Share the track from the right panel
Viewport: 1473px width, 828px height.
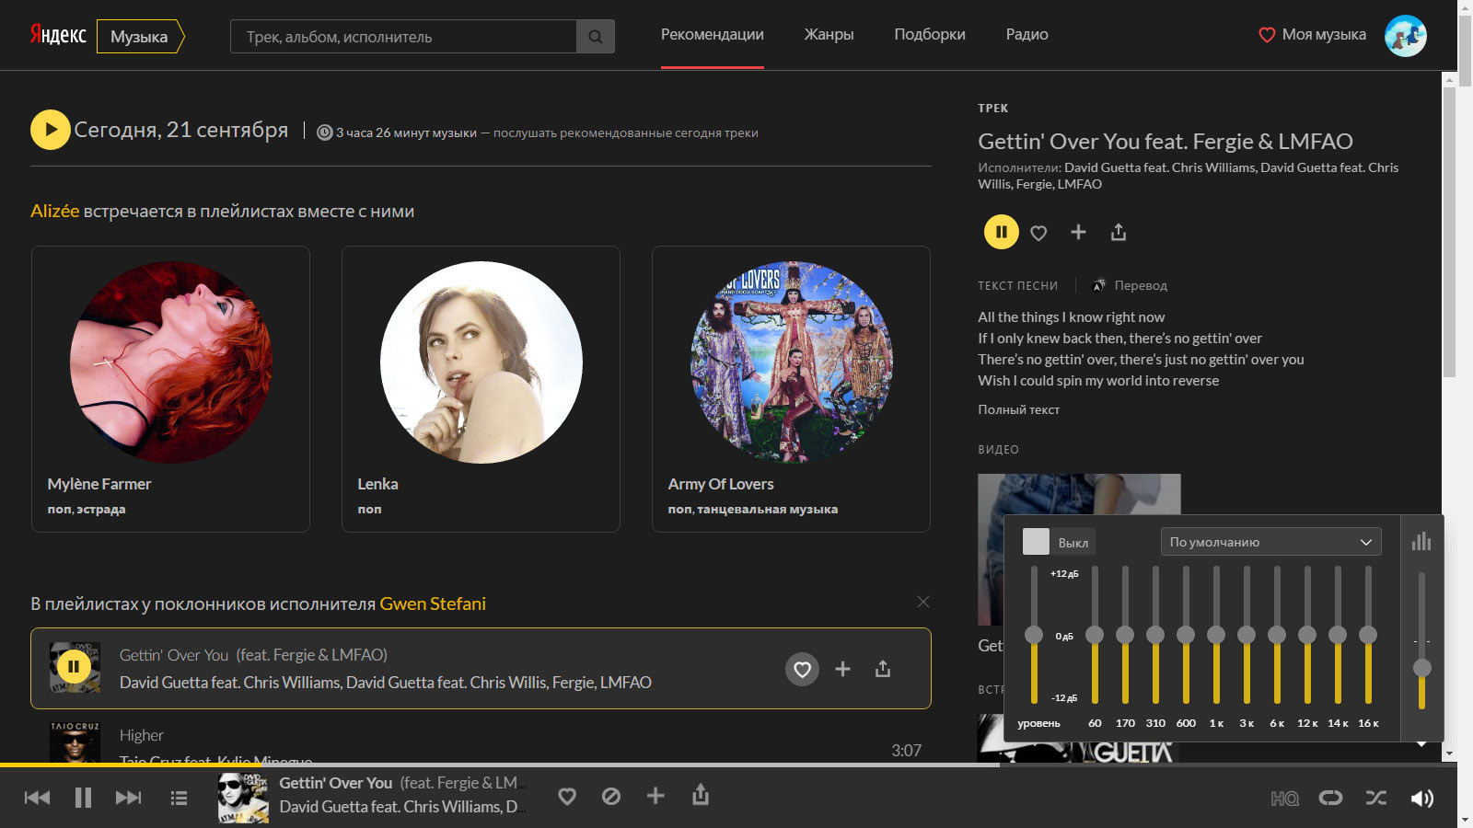coord(1119,232)
